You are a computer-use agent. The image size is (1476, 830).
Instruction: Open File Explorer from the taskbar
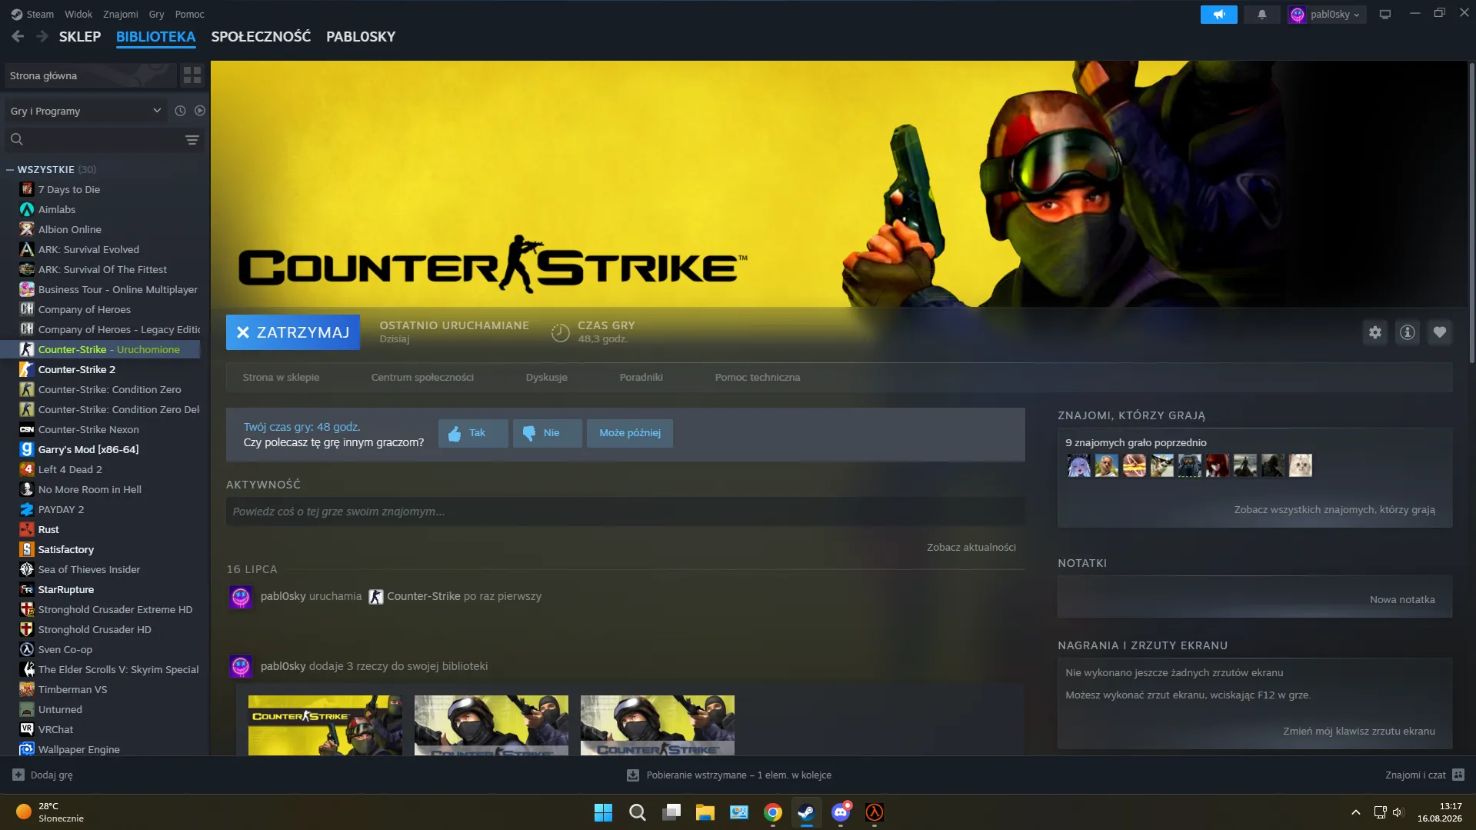pyautogui.click(x=705, y=812)
